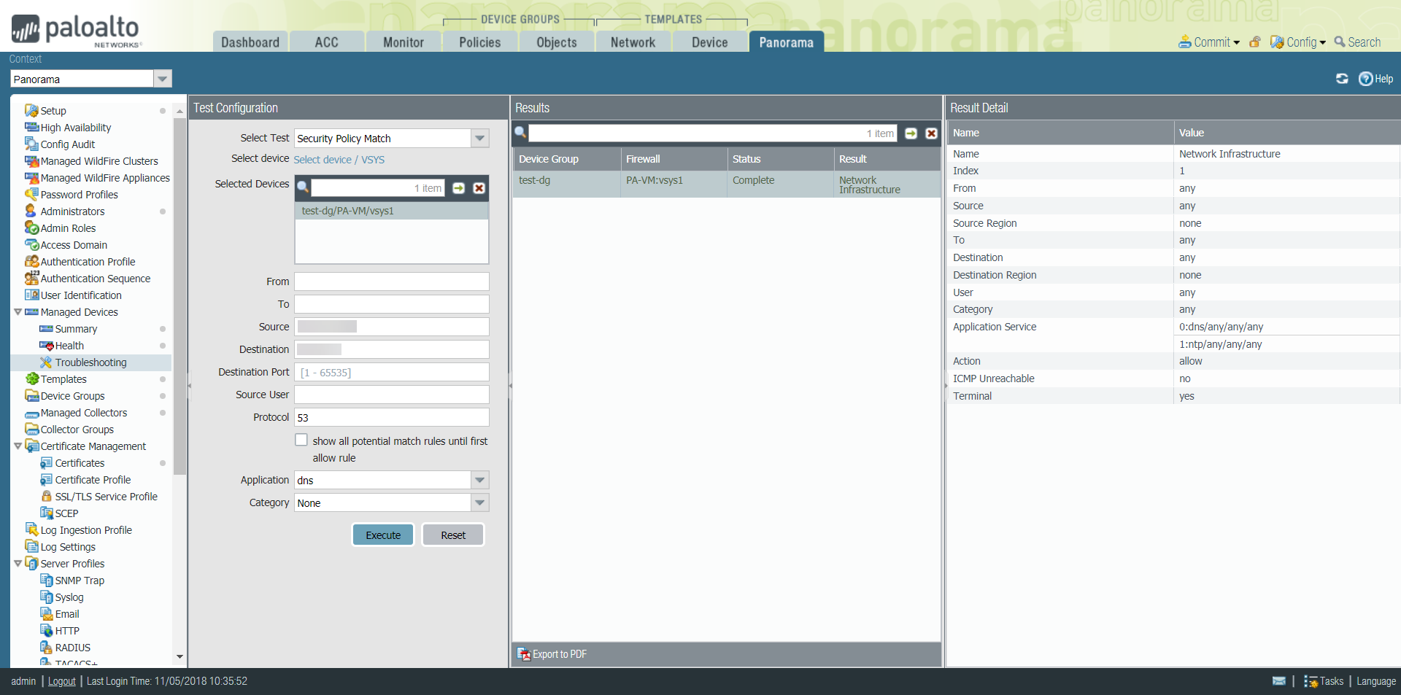The height and width of the screenshot is (695, 1401).
Task: Open User Identification
Action: click(81, 295)
